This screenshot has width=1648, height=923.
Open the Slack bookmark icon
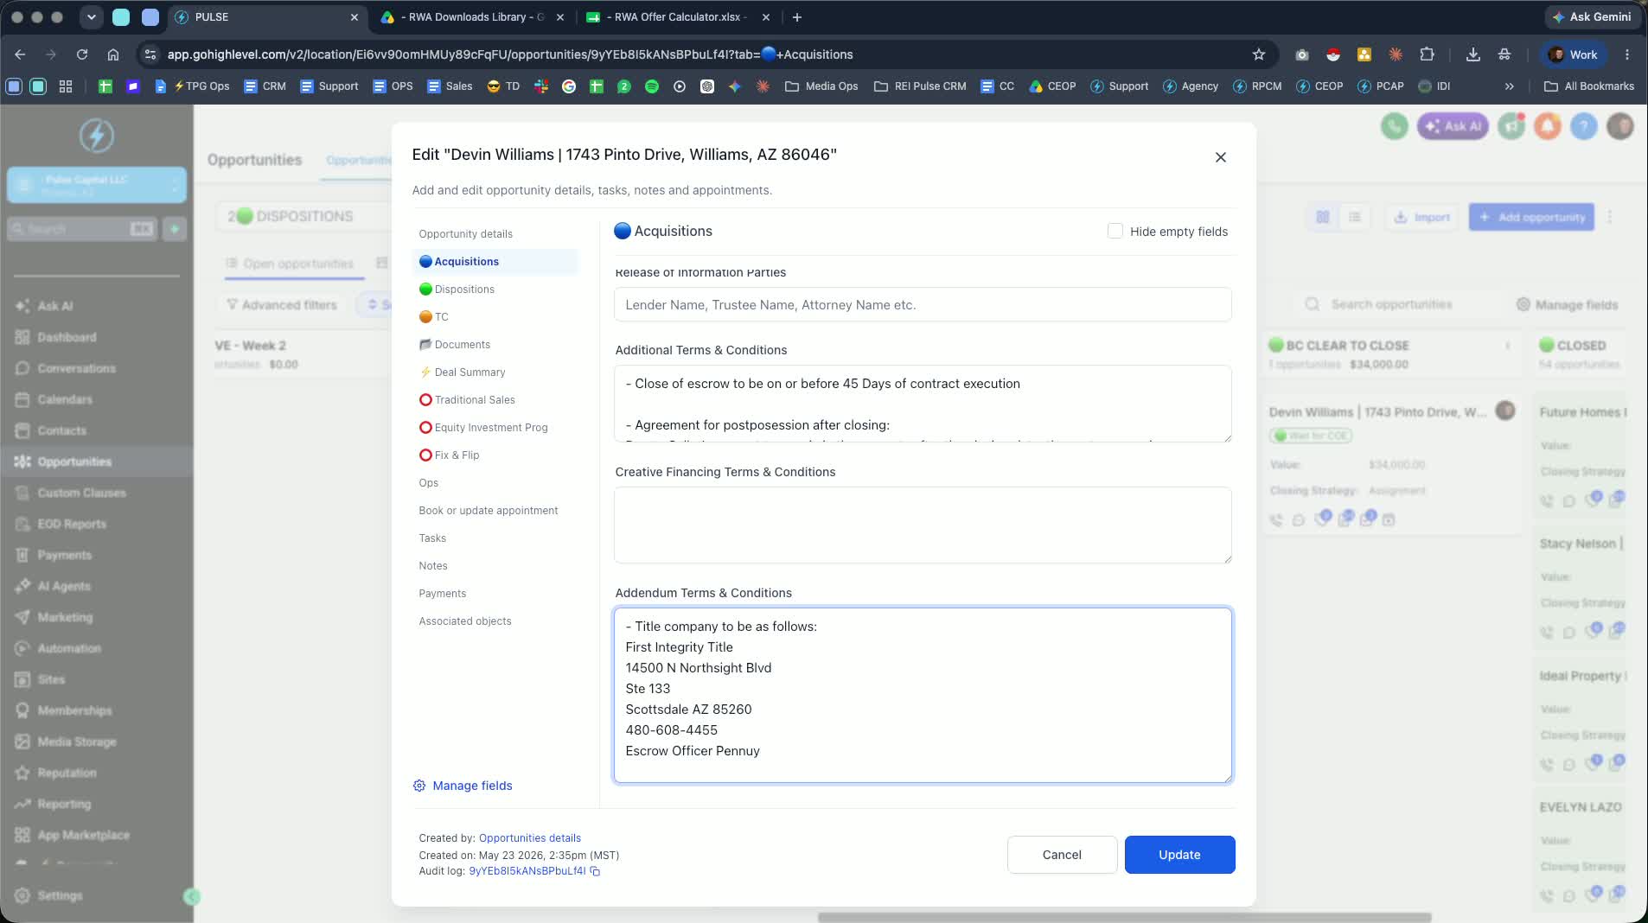(x=541, y=86)
